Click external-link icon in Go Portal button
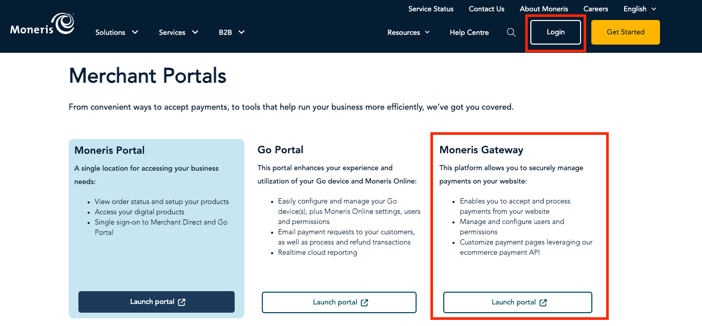 click(364, 303)
